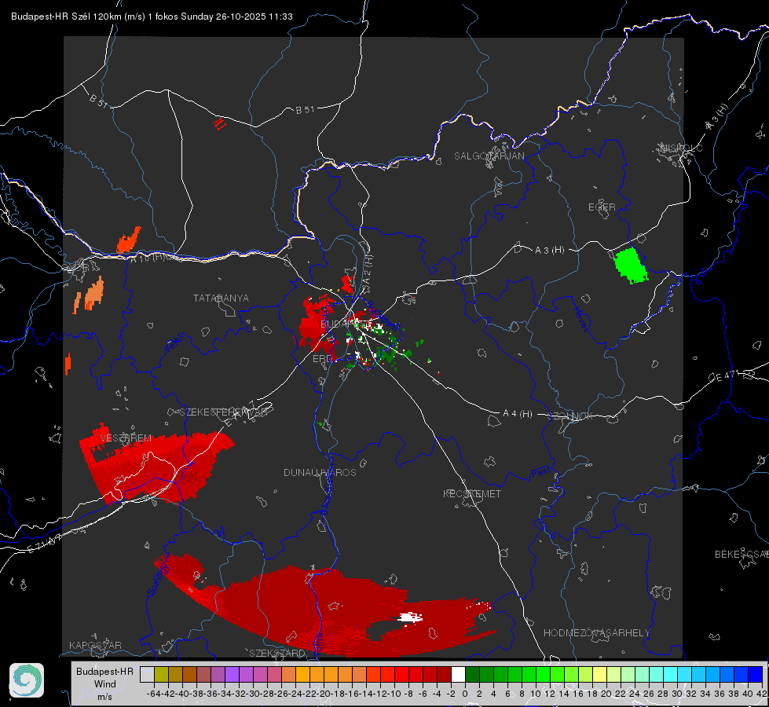Click the radar title text Budapest-HR Szél 120km
Screen dimensions: 769x707
tap(66, 16)
